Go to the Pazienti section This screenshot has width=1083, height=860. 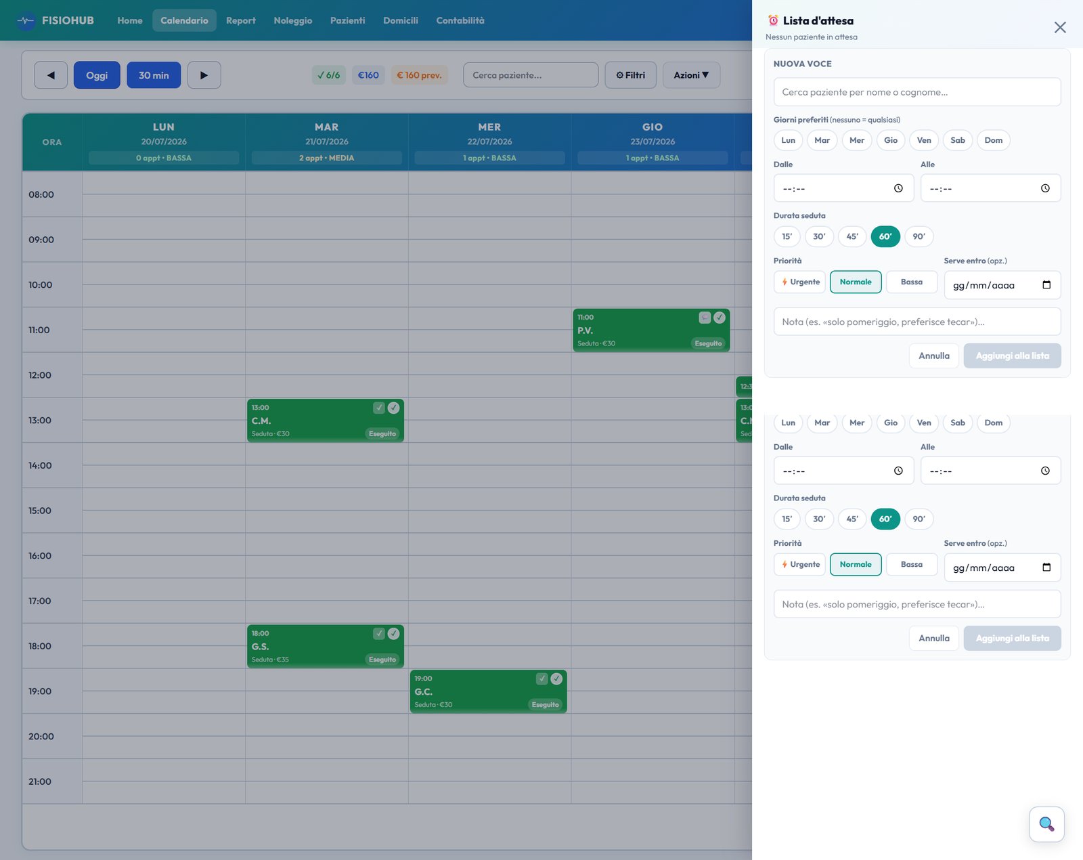coord(348,20)
